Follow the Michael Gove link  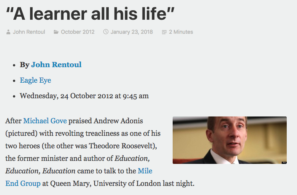click(x=45, y=121)
